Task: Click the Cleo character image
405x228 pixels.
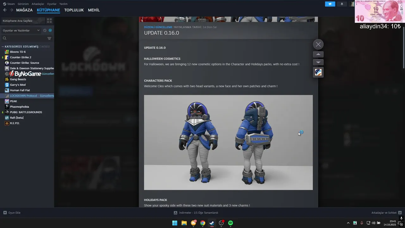Action: coord(228,142)
